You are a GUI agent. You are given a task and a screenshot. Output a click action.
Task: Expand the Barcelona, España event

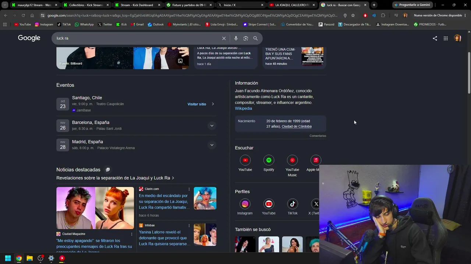[x=212, y=126]
